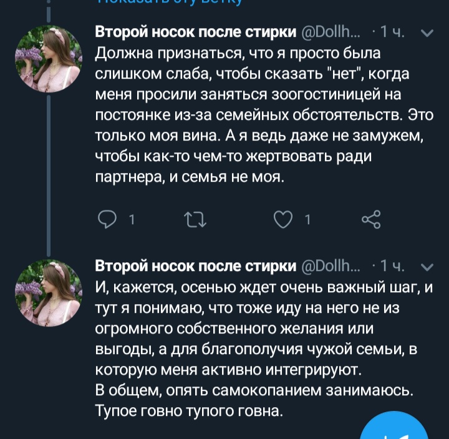The image size is (449, 439).
Task: Tap the second tweet's profile avatar
Action: click(x=49, y=293)
